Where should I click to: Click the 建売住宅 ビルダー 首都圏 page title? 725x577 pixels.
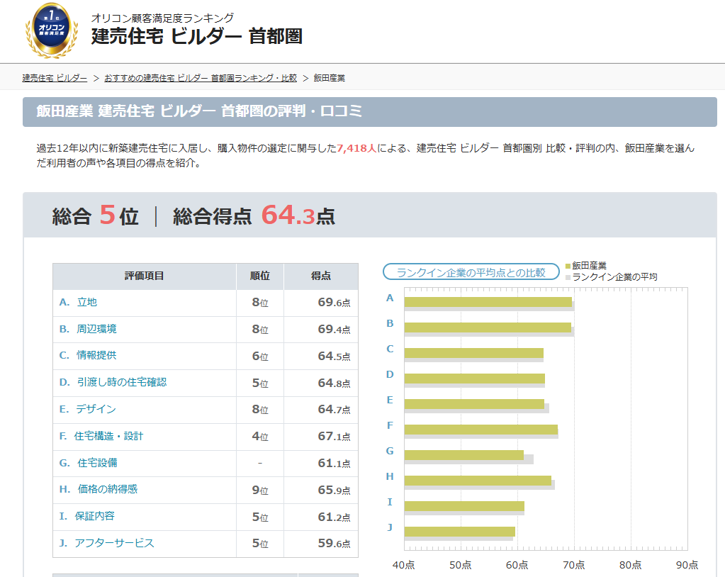(x=197, y=37)
